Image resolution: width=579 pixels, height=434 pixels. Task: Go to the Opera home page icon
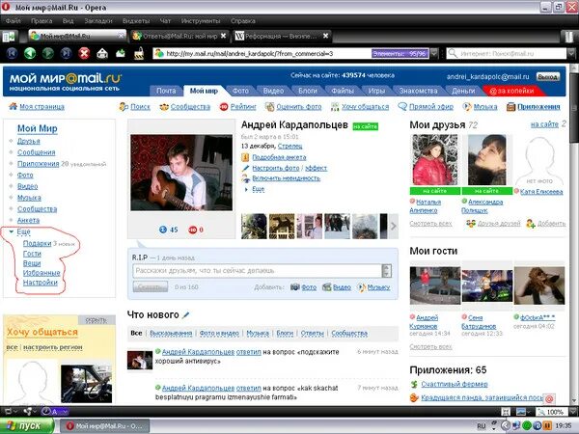click(102, 53)
